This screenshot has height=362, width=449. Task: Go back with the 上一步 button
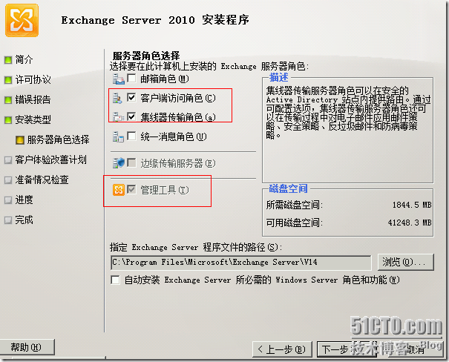(282, 349)
